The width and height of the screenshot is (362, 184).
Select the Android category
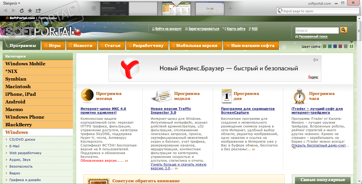(37, 102)
